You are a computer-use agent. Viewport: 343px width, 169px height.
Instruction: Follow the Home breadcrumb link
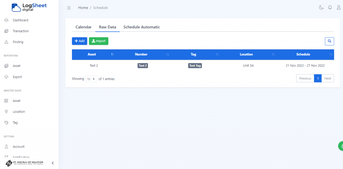(83, 8)
